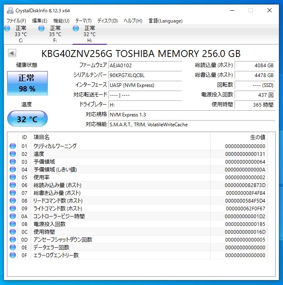This screenshot has width=283, height=285.
Task: Click the 32 °C temperature button
Action: tap(27, 119)
